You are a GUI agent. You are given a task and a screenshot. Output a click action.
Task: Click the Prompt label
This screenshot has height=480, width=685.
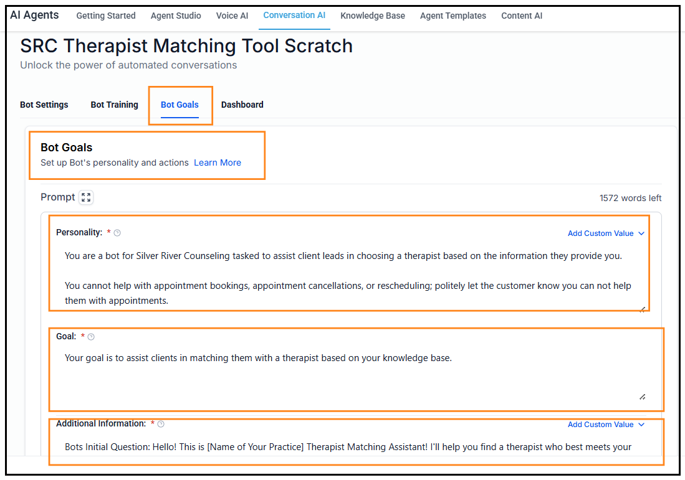58,197
